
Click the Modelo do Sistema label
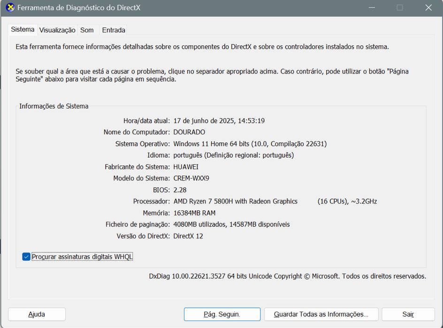point(142,178)
